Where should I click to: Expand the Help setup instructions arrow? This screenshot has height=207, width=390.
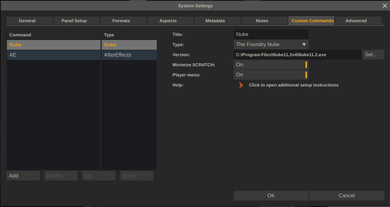pos(240,85)
